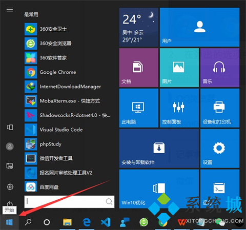Open 百度网盘 from the app list

pyautogui.click(x=68, y=187)
